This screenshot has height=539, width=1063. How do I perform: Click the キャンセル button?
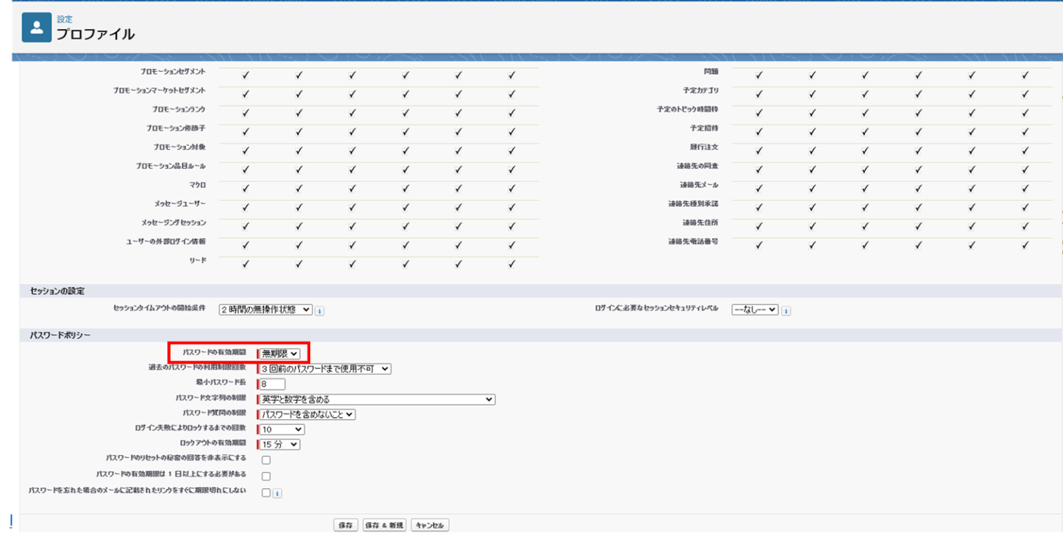pos(431,524)
